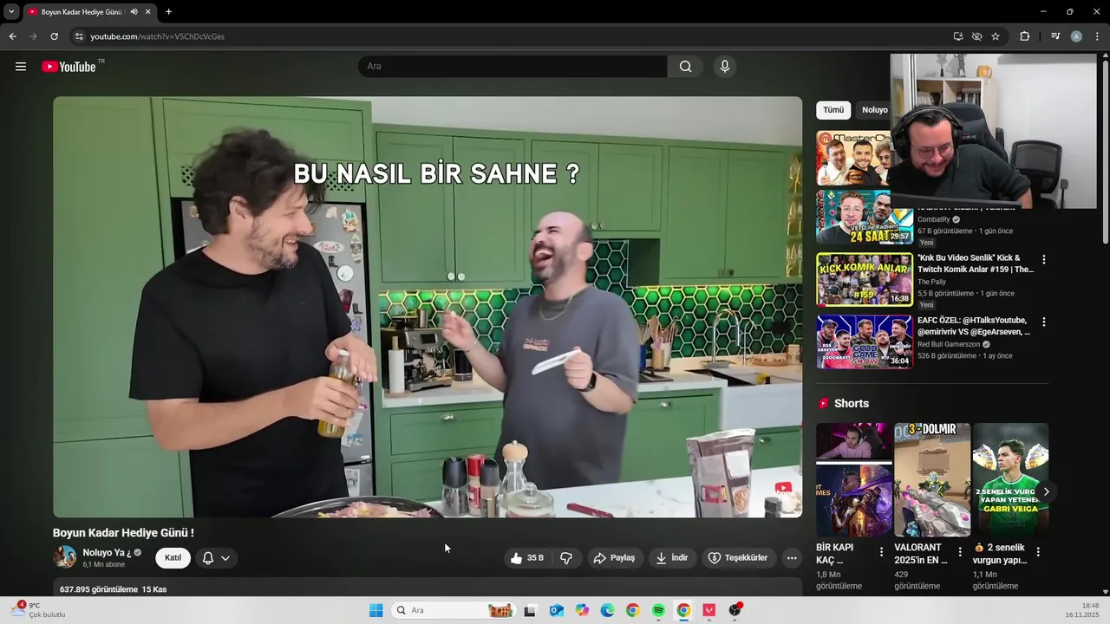Dislike the video with thumbs-down
The image size is (1110, 624).
click(566, 558)
